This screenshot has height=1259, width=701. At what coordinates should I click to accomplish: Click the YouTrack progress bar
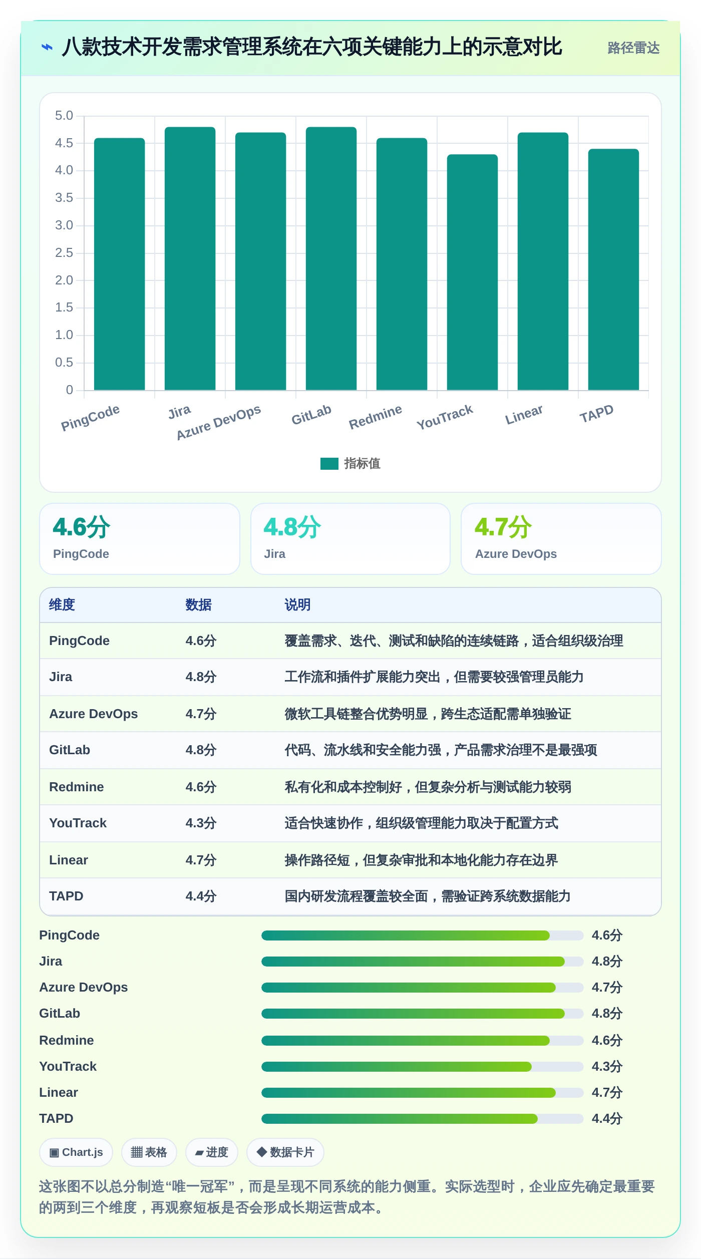[423, 1067]
